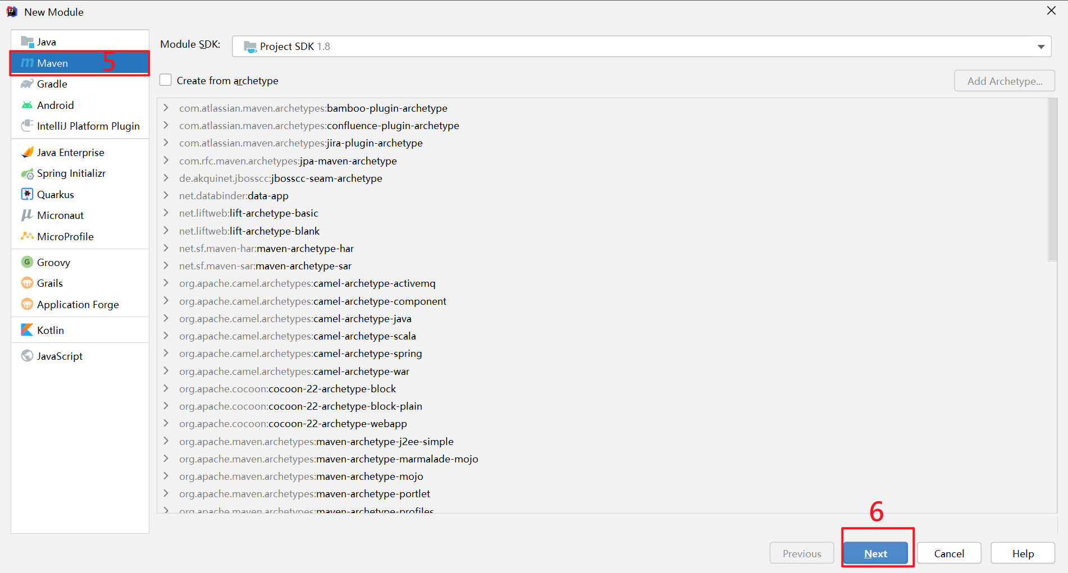The height and width of the screenshot is (573, 1068).
Task: Choose Spring Initializr module type
Action: tap(80, 173)
